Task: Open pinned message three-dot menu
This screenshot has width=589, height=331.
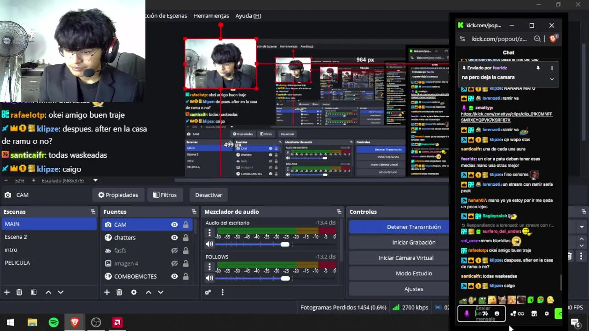Action: [x=552, y=68]
